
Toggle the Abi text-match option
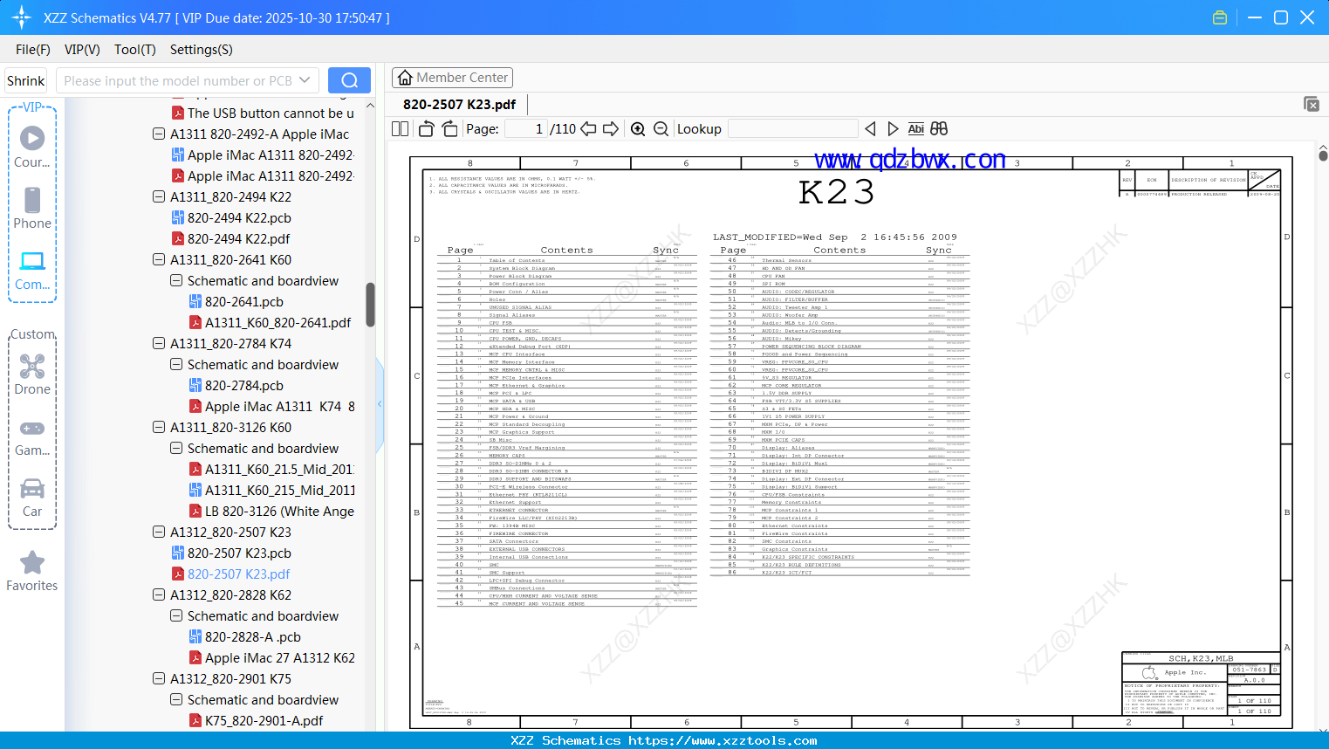[x=915, y=129]
